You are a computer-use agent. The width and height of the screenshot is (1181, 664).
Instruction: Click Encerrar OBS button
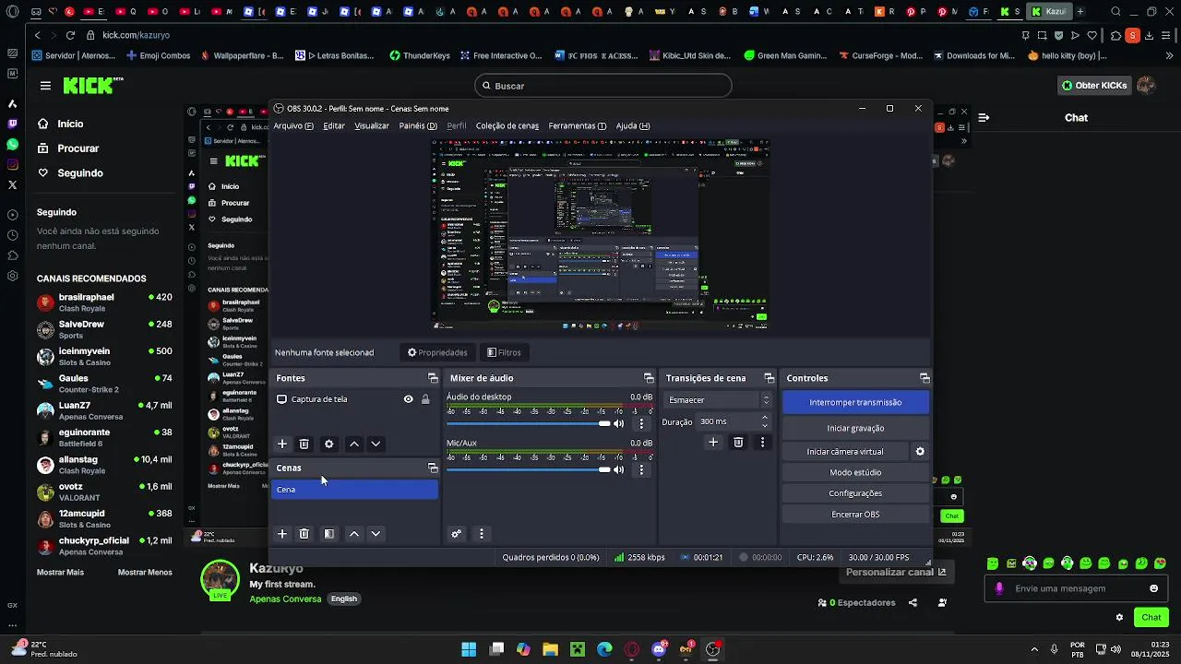tap(855, 515)
